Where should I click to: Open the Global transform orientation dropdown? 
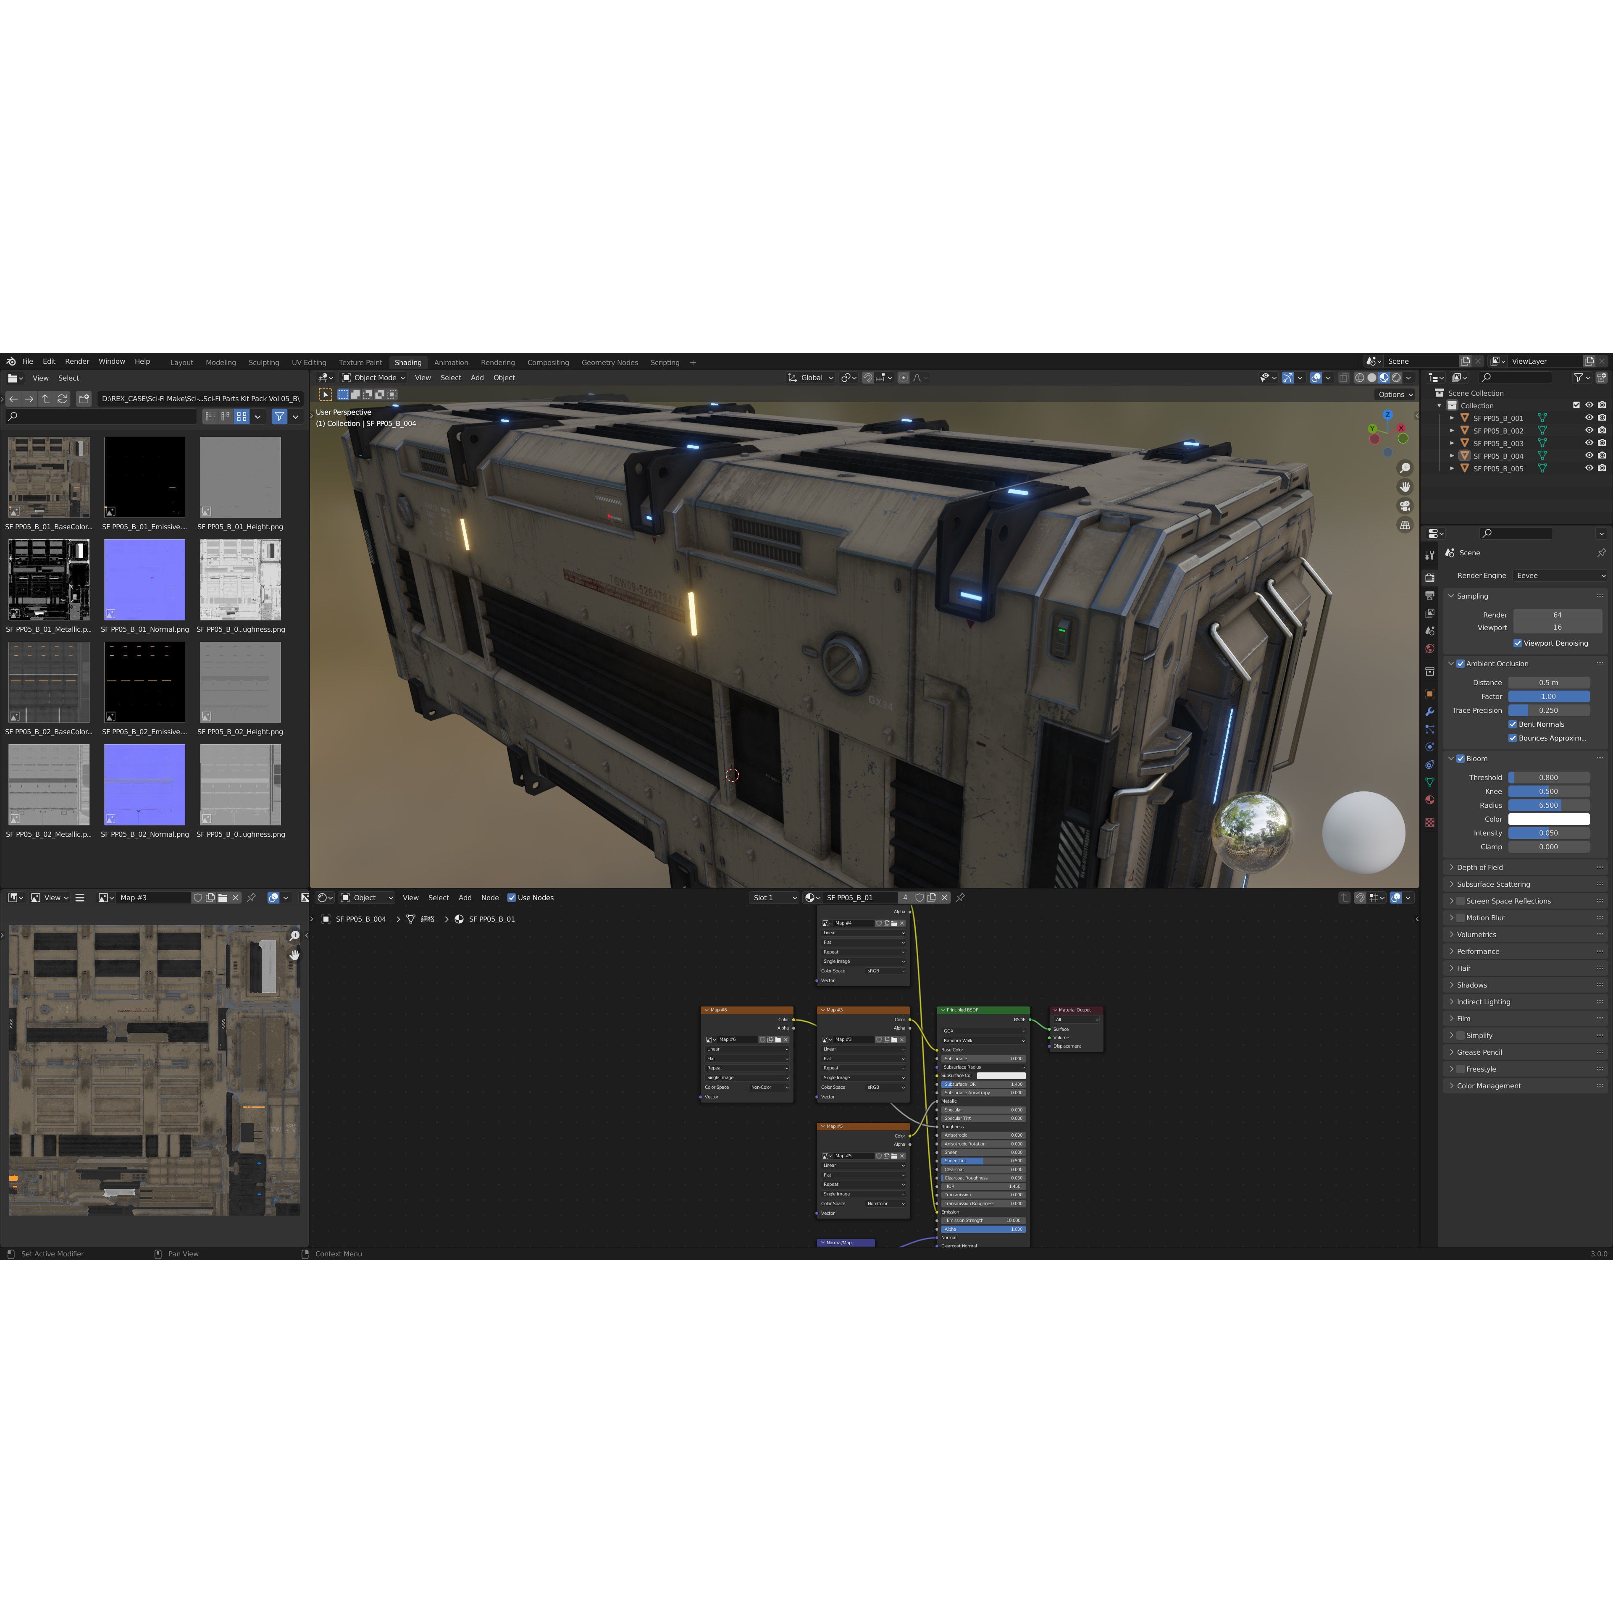811,378
